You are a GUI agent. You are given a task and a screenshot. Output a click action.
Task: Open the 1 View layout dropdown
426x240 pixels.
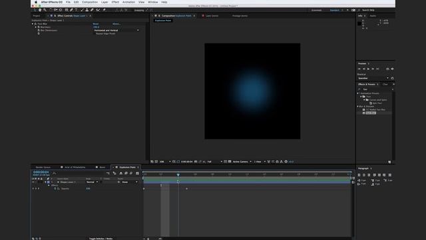coord(260,161)
